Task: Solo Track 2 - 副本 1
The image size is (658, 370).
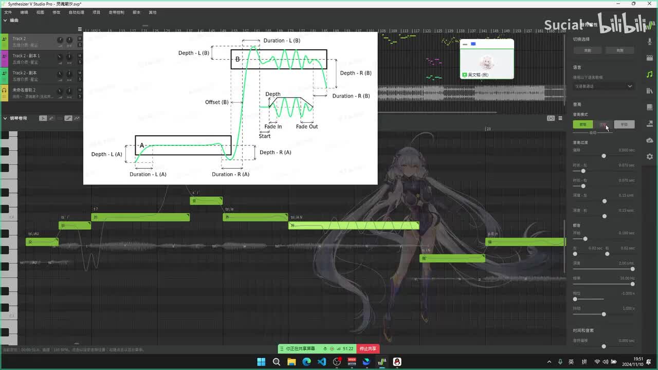Action: 80,62
